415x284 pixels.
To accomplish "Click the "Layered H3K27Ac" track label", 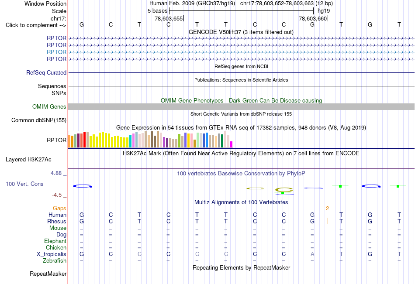I will point(28,160).
